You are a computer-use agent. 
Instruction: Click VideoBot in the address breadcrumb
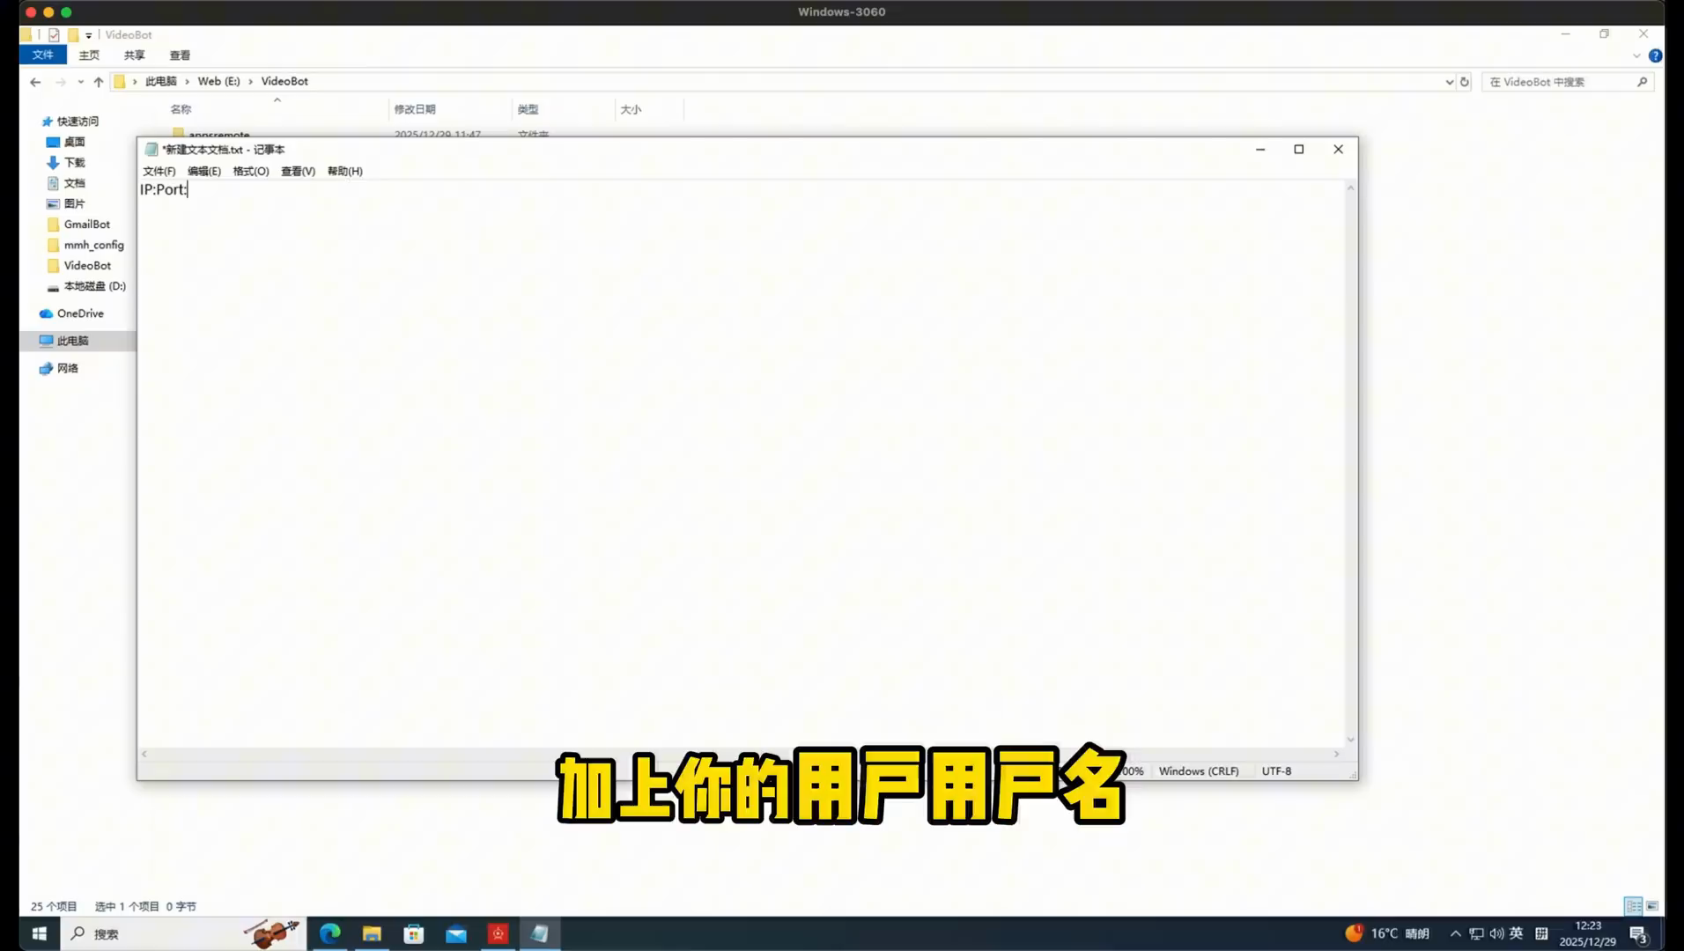coord(284,81)
